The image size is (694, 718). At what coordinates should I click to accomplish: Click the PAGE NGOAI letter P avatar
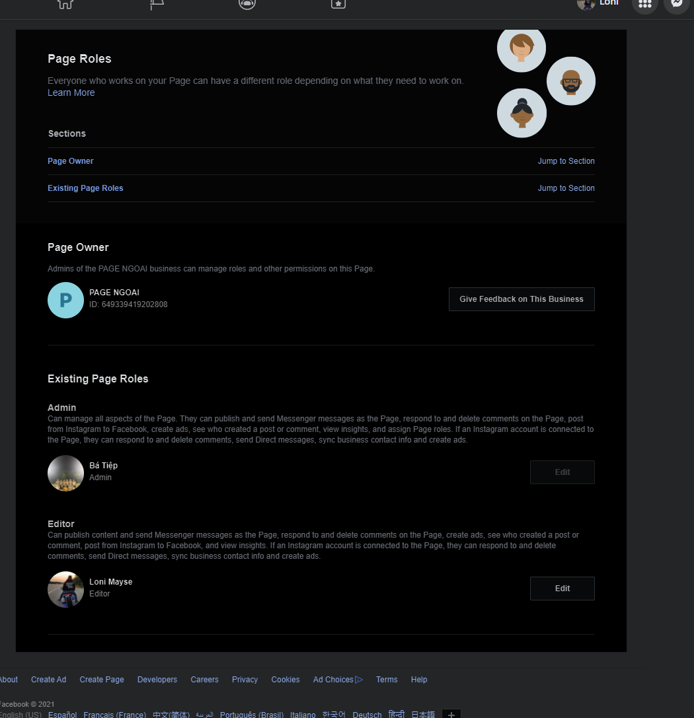(x=65, y=300)
